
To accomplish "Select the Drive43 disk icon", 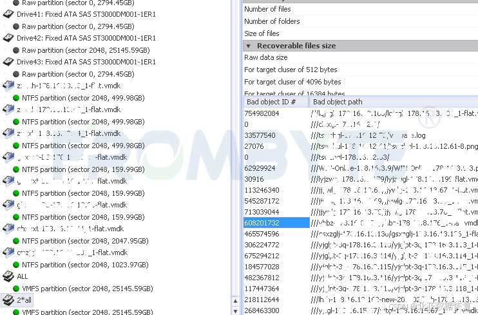I will [x=8, y=62].
